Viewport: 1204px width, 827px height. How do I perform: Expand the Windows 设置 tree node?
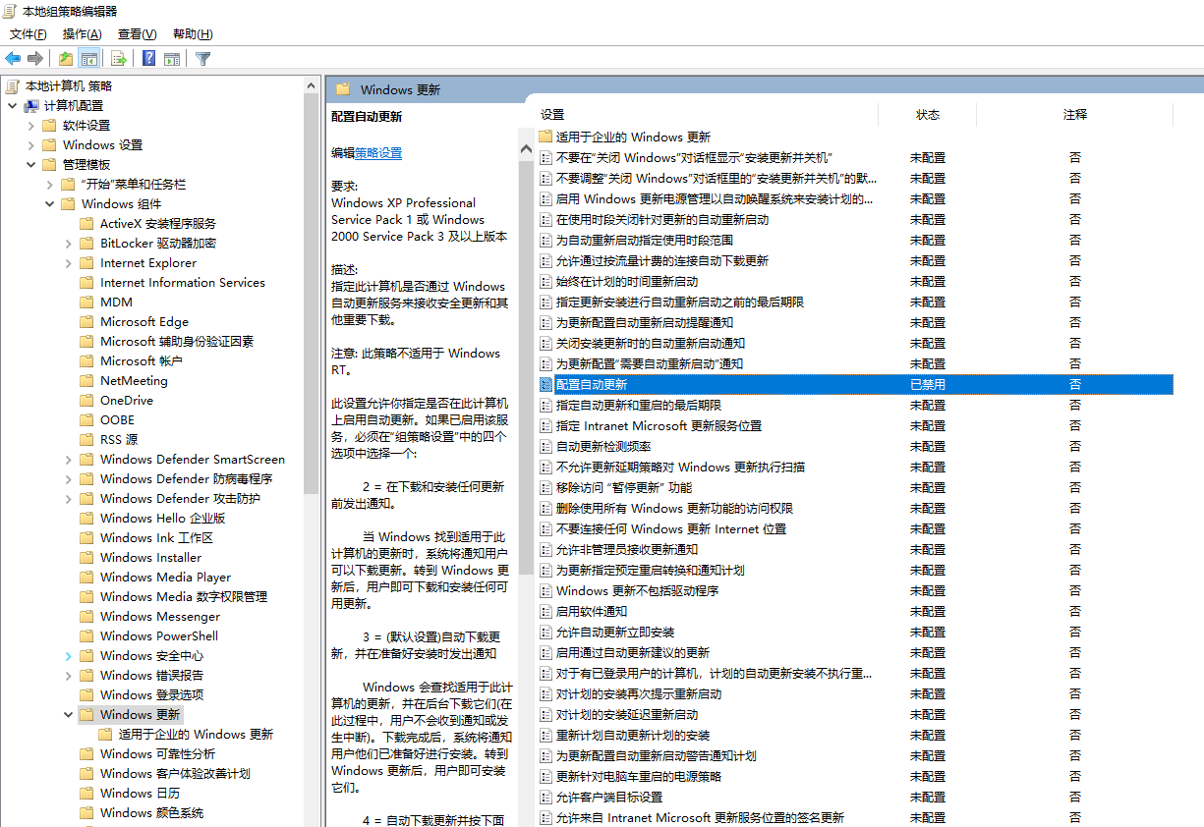point(30,144)
